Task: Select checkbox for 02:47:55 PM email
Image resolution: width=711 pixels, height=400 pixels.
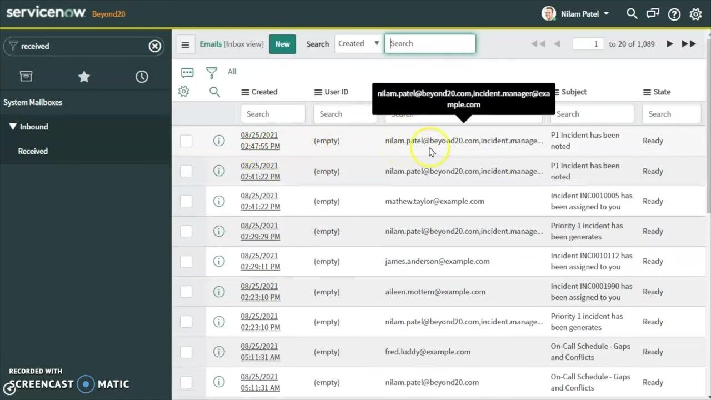Action: coord(186,141)
